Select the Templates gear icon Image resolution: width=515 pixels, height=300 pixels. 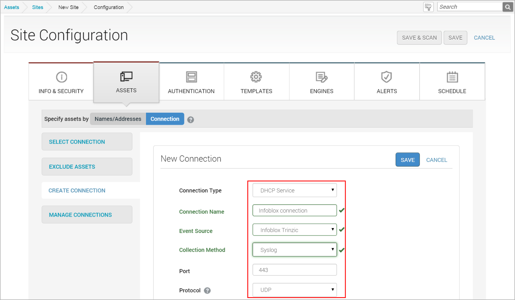coord(256,77)
